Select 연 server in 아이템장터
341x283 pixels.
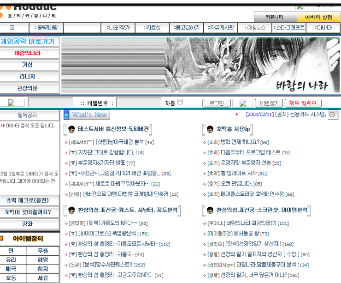coord(11,251)
